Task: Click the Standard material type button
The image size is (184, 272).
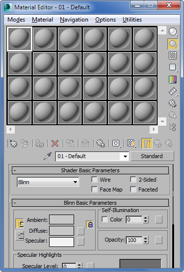Action: (152, 156)
